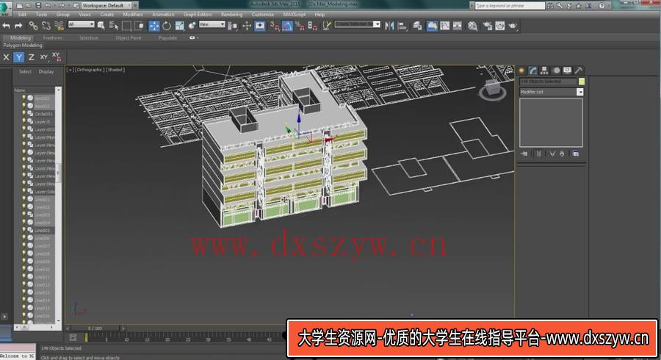Activate the Select and Rotate tool
Image resolution: width=661 pixels, height=360 pixels.
pyautogui.click(x=167, y=26)
